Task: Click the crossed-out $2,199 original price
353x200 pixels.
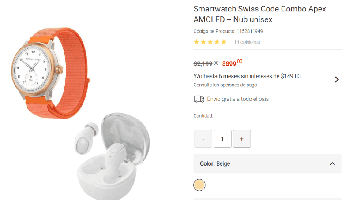Action: coord(206,63)
